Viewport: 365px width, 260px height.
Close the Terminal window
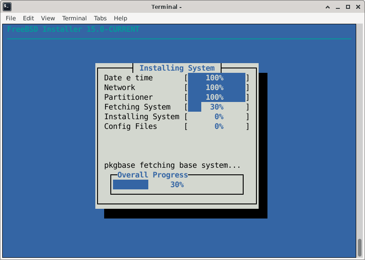pos(357,7)
